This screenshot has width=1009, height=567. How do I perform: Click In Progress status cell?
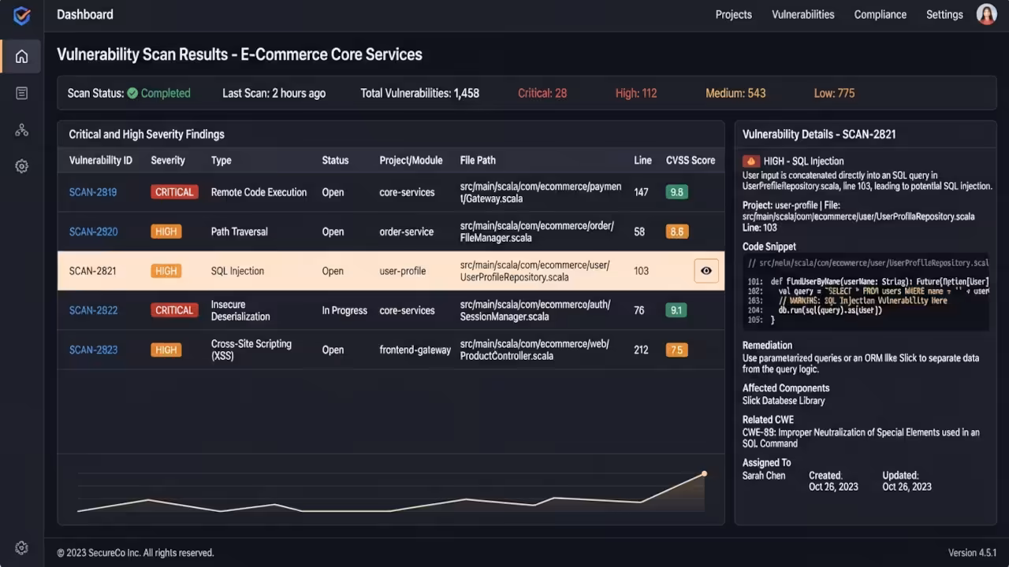point(344,310)
